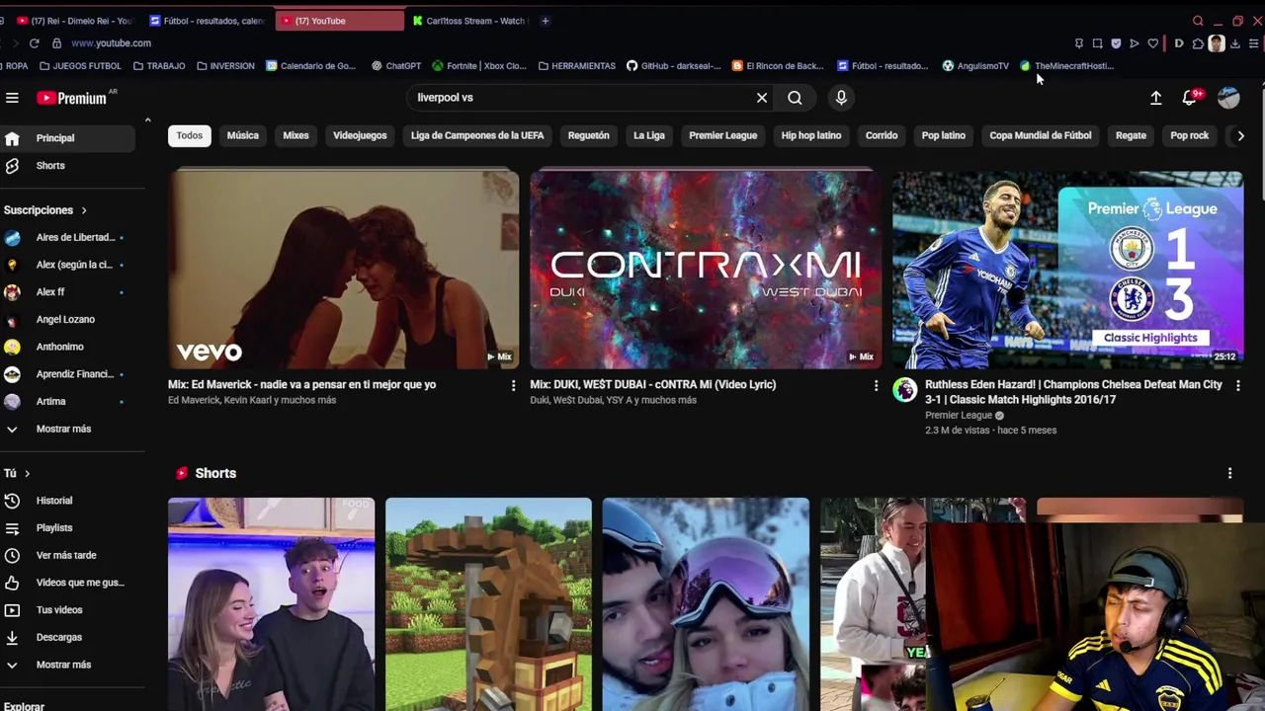Select the Música filter chip

pyautogui.click(x=242, y=135)
